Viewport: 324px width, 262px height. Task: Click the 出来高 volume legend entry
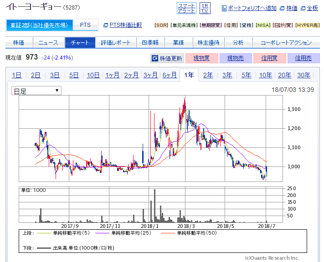(x=76, y=248)
